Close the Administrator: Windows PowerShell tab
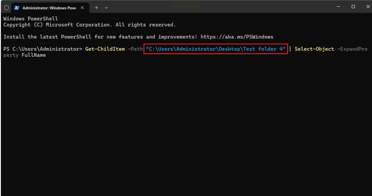Viewport: 372px width, 196px height. [x=82, y=8]
